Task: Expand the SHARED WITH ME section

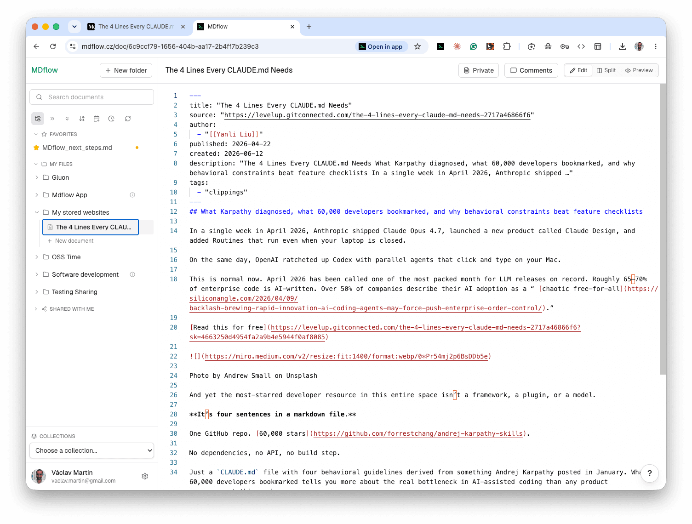Action: 36,309
